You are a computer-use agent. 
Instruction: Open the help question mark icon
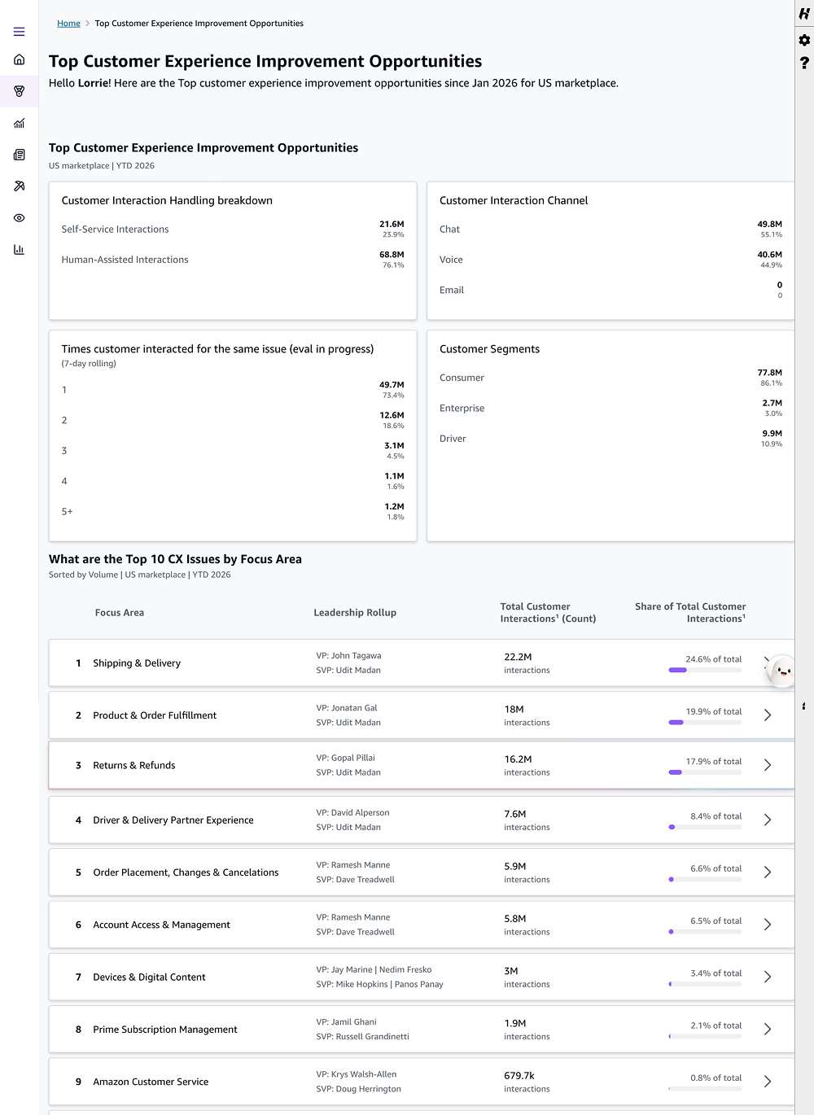[x=804, y=63]
